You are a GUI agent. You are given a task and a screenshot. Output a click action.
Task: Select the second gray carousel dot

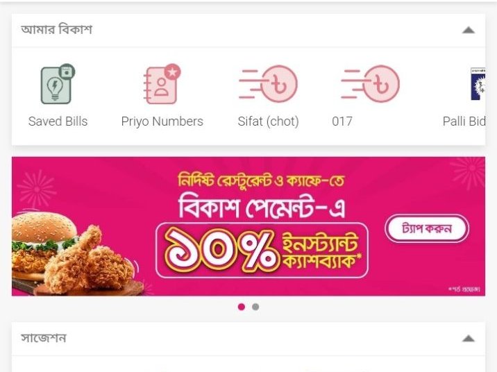point(255,307)
